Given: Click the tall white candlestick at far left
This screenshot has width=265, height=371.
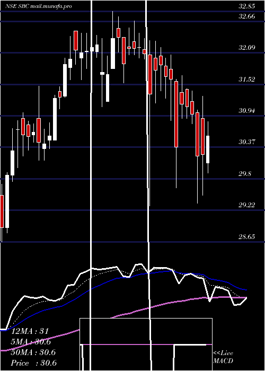Looking at the screenshot, I should point(7,201).
